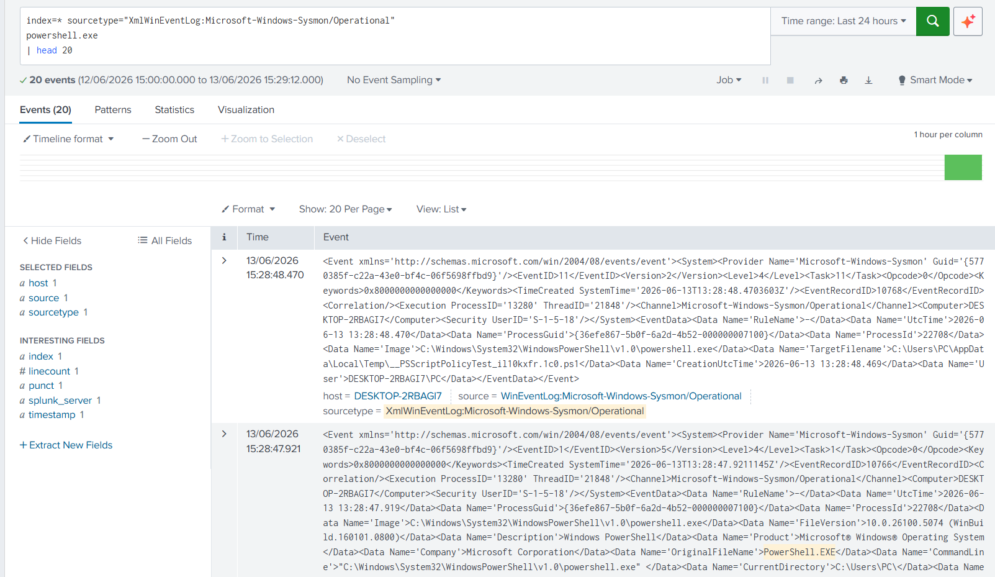Image resolution: width=995 pixels, height=577 pixels.
Task: Change the Show 20 Per Page setting
Action: click(345, 209)
